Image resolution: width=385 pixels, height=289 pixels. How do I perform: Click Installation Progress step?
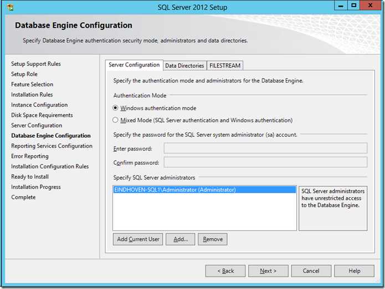pyautogui.click(x=36, y=187)
